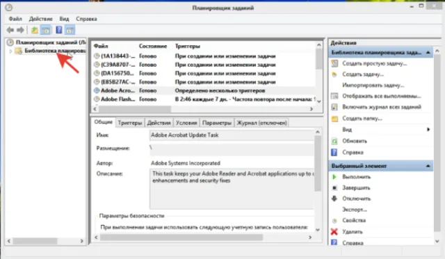Switch to the Журнал (отключен) tab

[x=261, y=123]
